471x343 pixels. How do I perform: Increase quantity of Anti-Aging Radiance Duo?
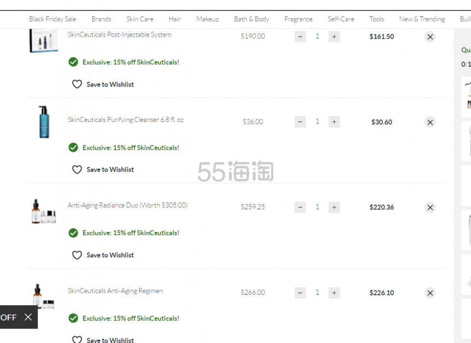point(334,207)
